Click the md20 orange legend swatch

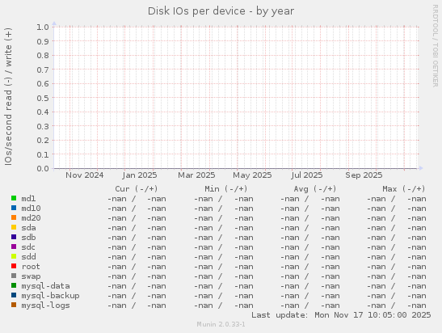[x=14, y=217]
